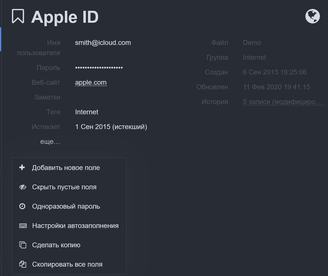
Task: Click the Internet tag value
Action: pos(86,112)
